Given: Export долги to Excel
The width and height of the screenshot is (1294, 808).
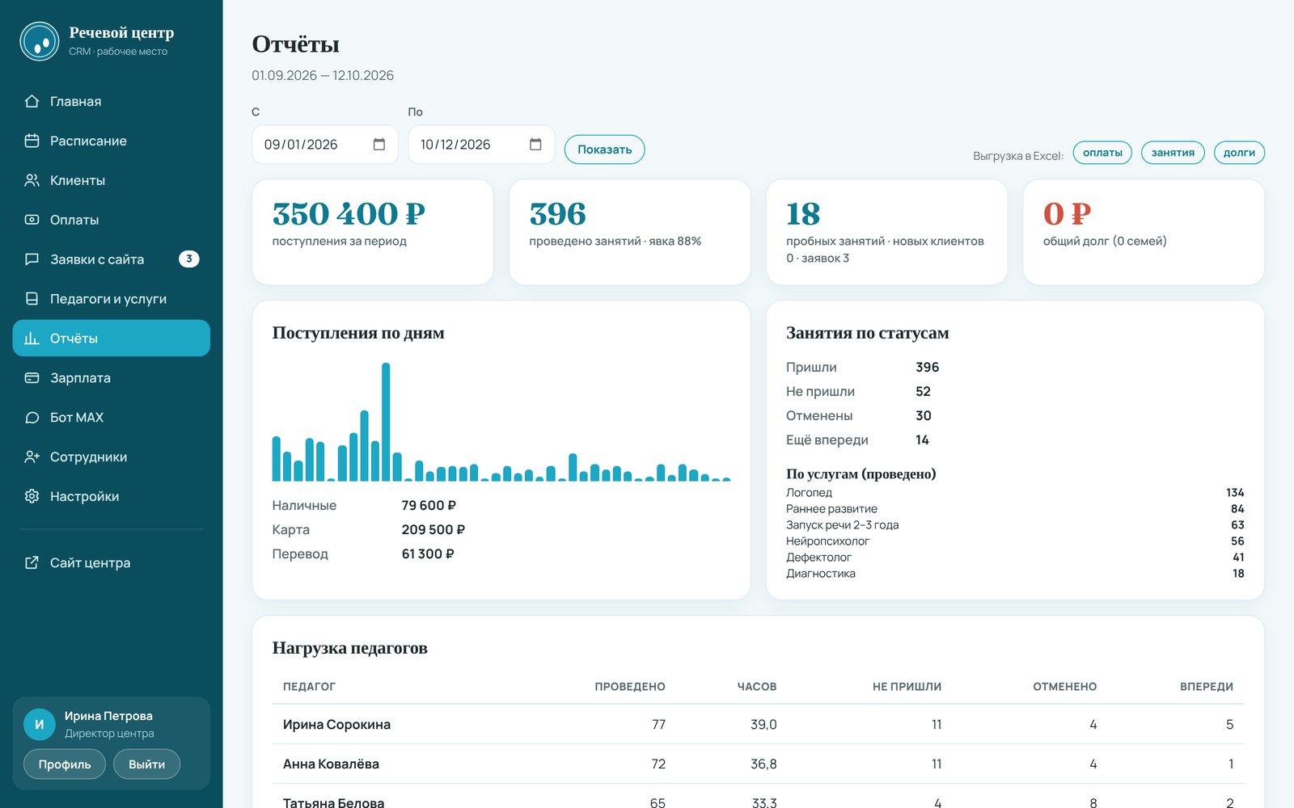Looking at the screenshot, I should (1239, 153).
